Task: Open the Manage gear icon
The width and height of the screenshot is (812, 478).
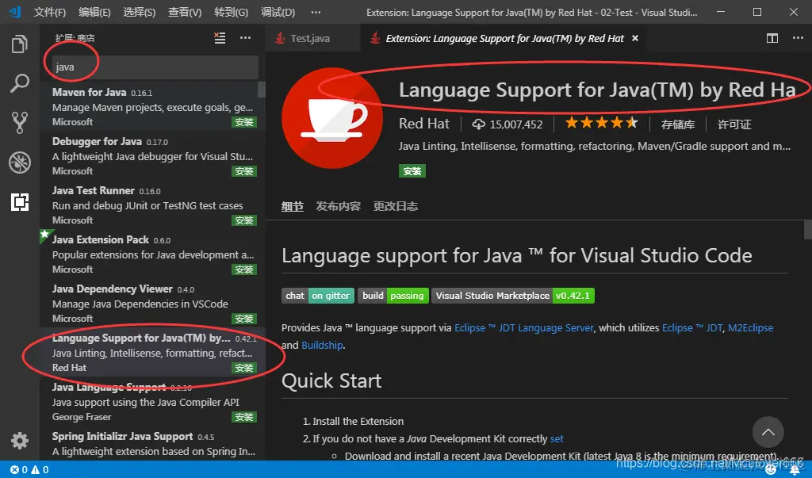Action: pos(20,441)
